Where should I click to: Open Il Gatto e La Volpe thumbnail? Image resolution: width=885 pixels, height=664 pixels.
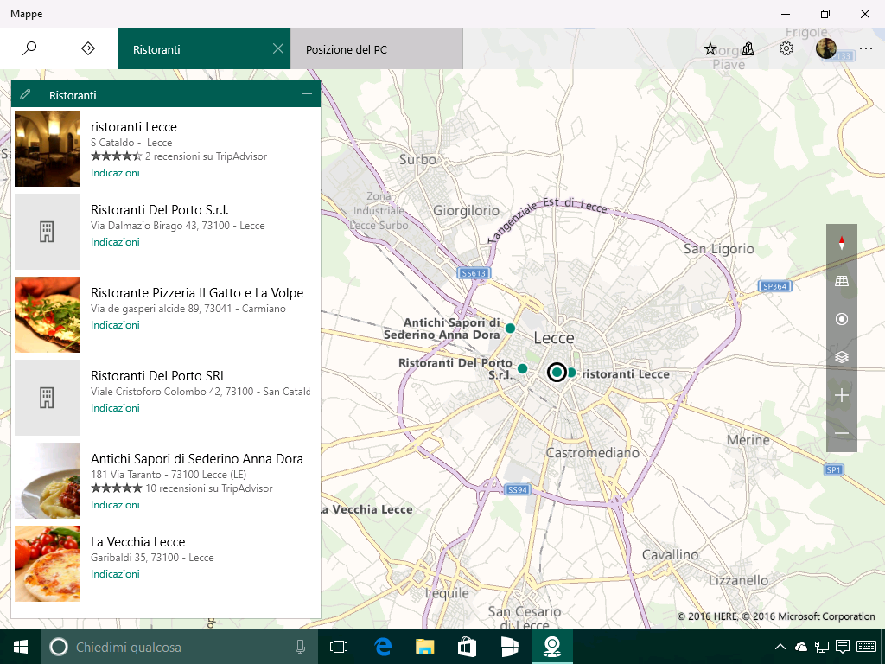[48, 315]
